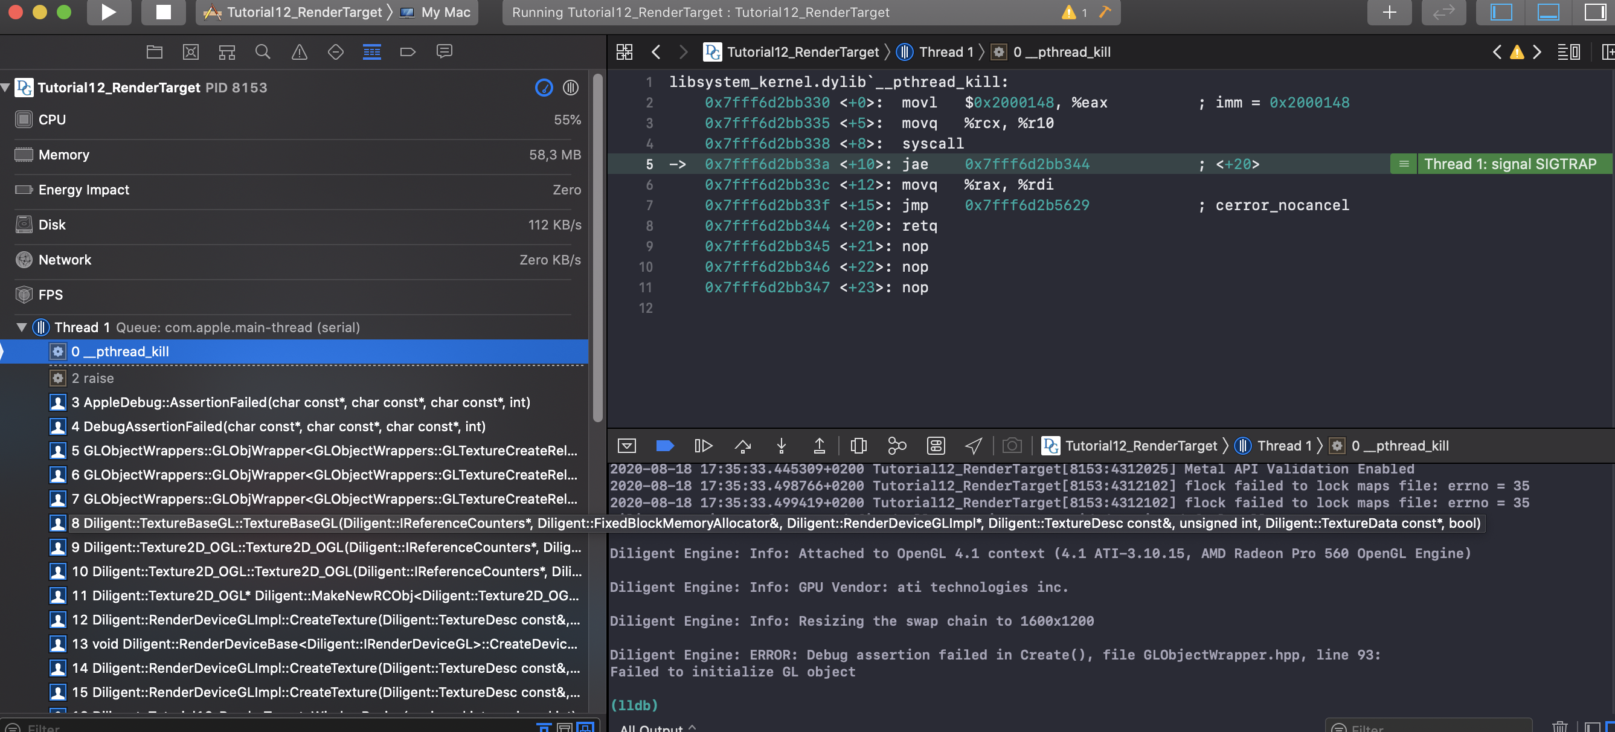The width and height of the screenshot is (1615, 732).
Task: Open the Issue navigator warning icon
Action: pos(299,52)
